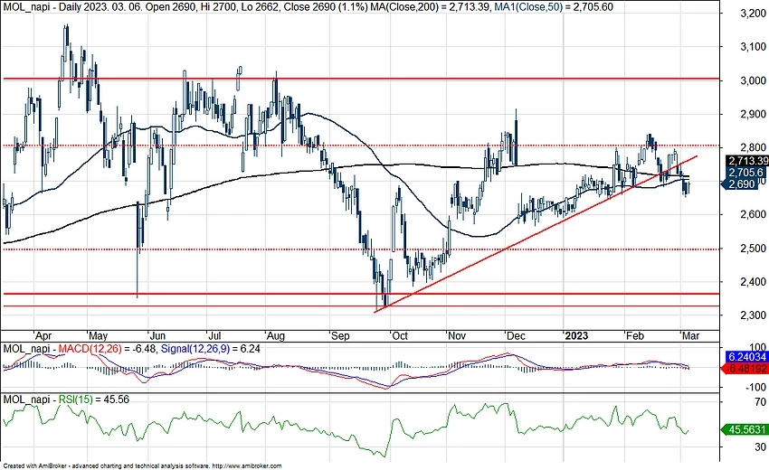Select the 45.5631 green RSI value tag
Image resolution: width=769 pixels, height=470 pixels.
pos(743,430)
